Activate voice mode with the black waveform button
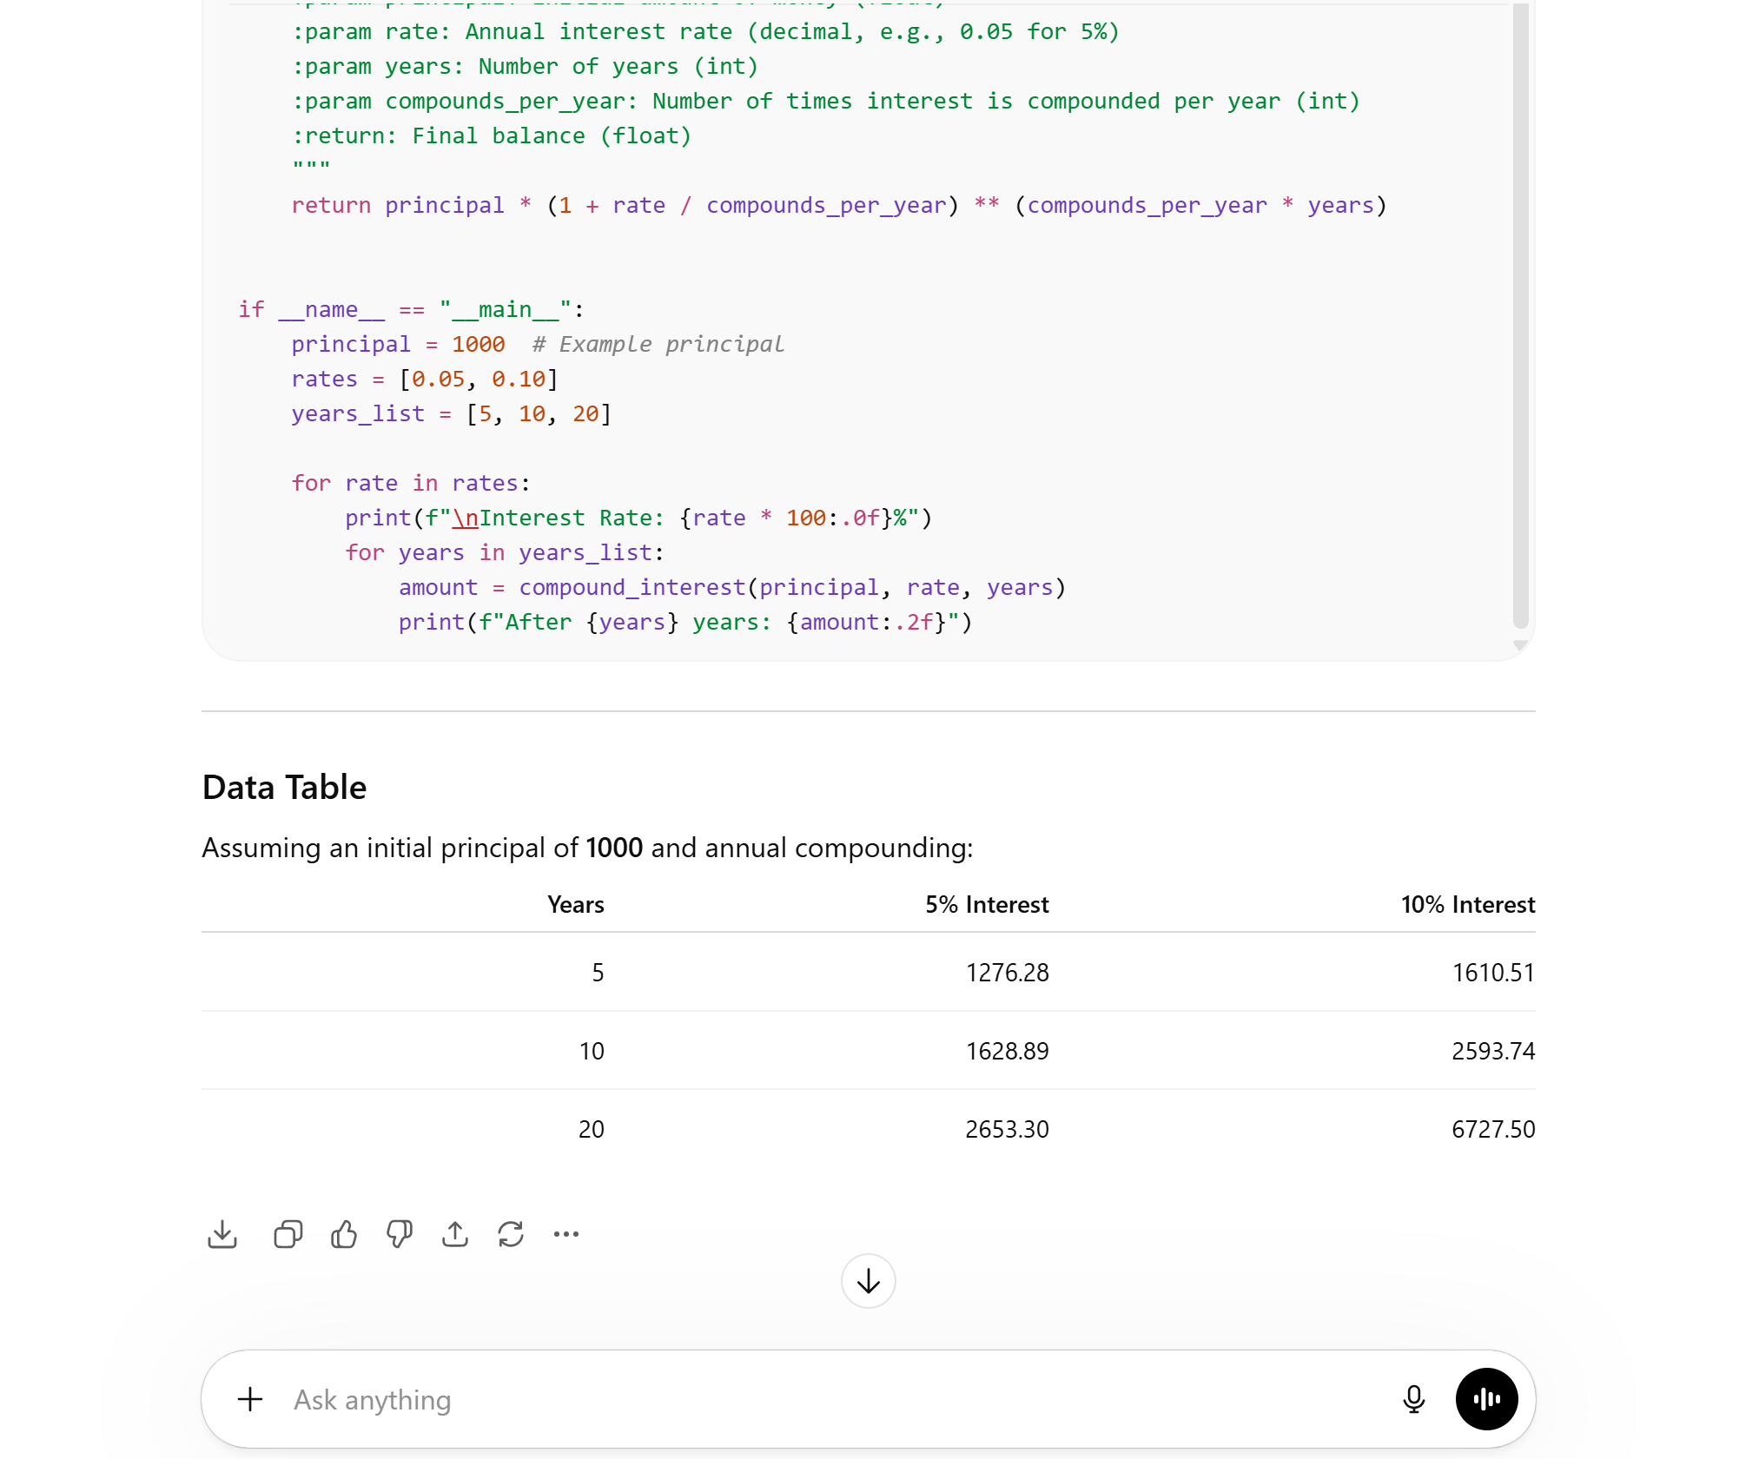Screen dimensions: 1759x1459 (1486, 1399)
